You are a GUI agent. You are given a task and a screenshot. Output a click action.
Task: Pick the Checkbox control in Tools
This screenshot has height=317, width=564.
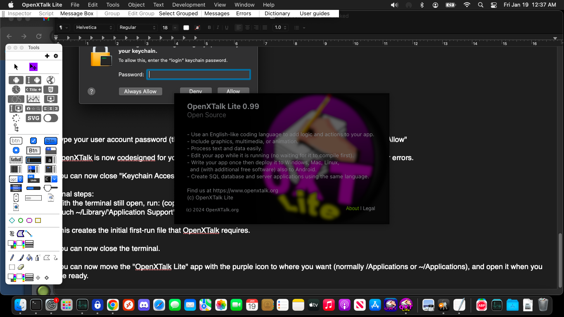[x=33, y=141]
